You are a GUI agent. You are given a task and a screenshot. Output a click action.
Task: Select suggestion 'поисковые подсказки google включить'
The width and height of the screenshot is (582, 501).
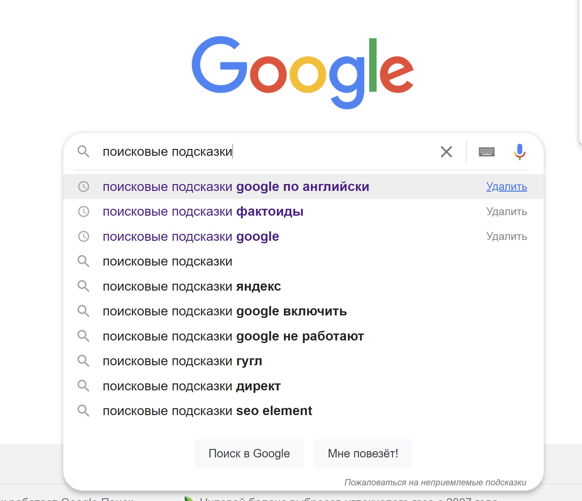225,311
